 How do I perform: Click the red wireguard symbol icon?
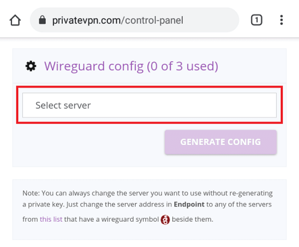(x=165, y=220)
